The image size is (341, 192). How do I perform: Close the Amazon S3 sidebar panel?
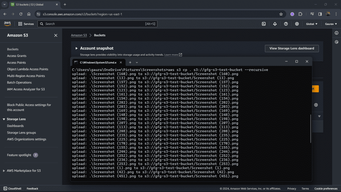click(x=56, y=35)
